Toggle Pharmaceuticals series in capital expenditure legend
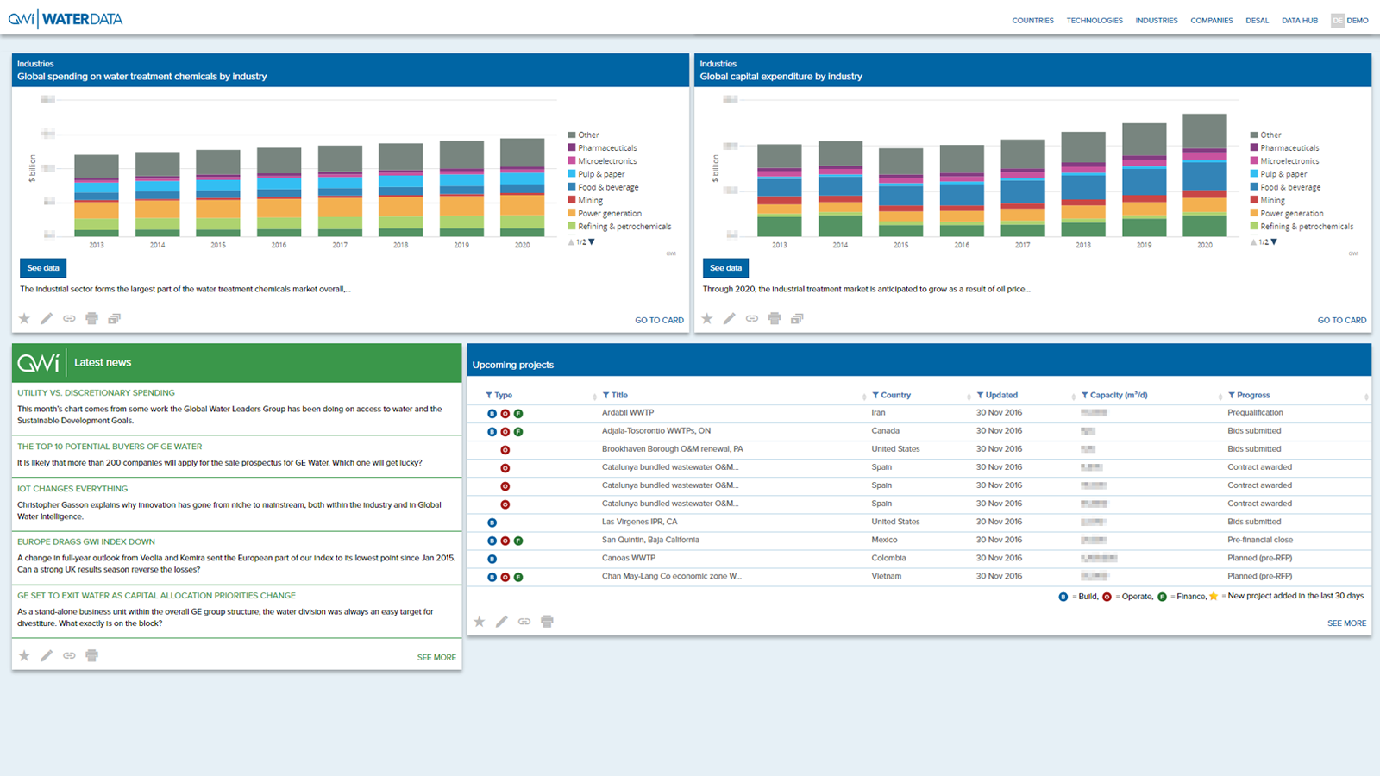 click(1289, 148)
